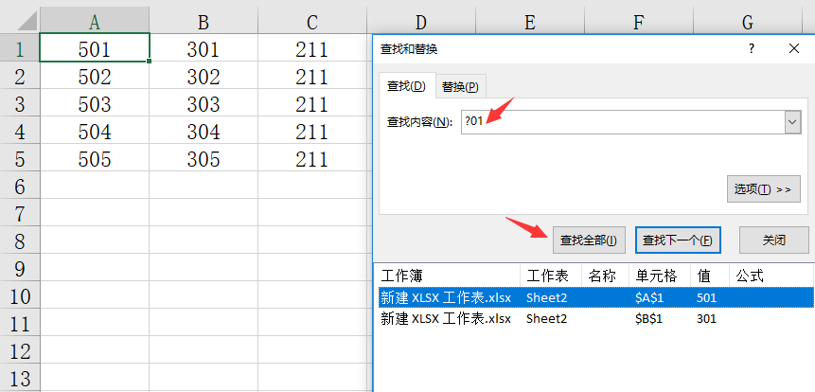The height and width of the screenshot is (392, 815).
Task: Click the Find Next (查找下一个) button
Action: [x=679, y=241]
